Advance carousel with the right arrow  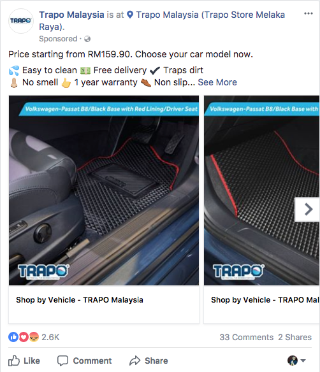[x=308, y=210]
